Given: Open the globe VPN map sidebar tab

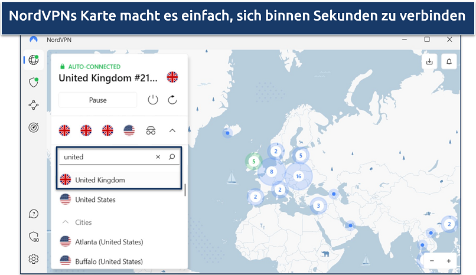Looking at the screenshot, I should (x=34, y=60).
